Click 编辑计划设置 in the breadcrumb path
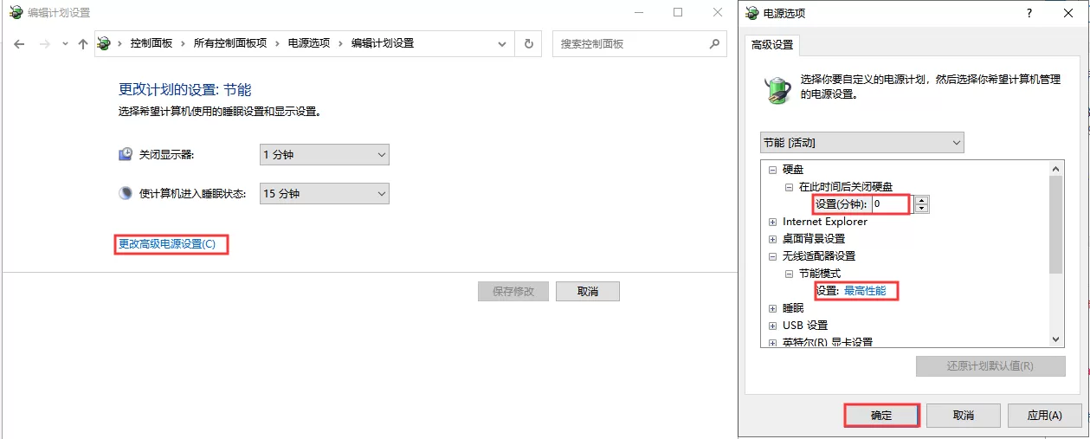 click(x=383, y=43)
